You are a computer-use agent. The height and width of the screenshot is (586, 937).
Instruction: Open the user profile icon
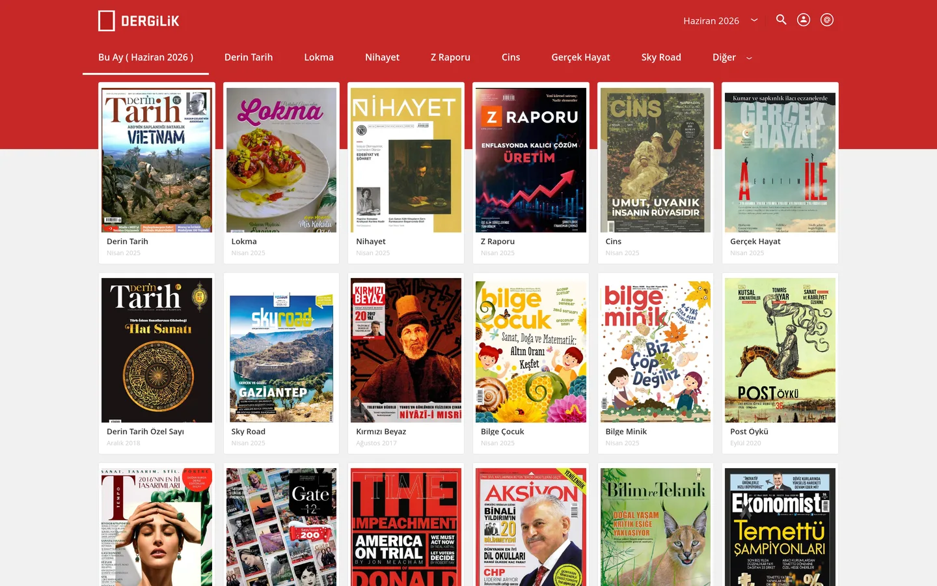point(804,20)
